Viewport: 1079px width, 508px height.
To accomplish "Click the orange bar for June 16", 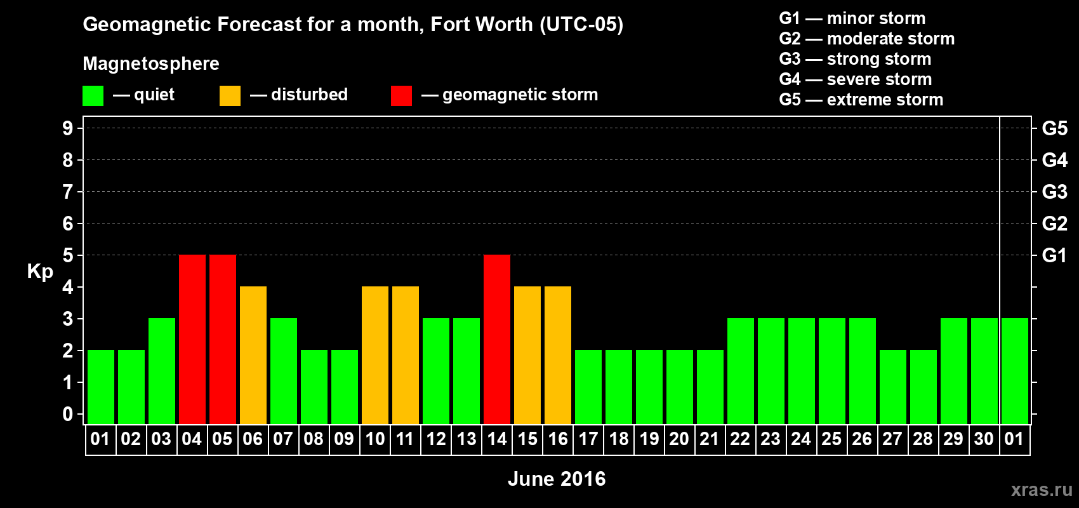I will coord(558,355).
